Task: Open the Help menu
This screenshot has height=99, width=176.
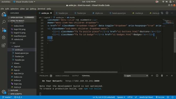Action: 49,9
